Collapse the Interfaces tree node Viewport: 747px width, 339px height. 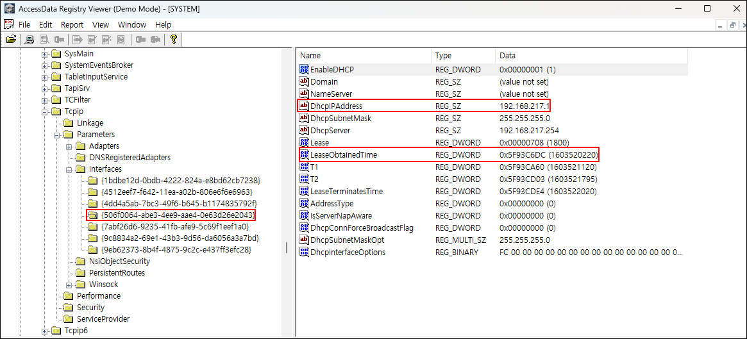(69, 169)
